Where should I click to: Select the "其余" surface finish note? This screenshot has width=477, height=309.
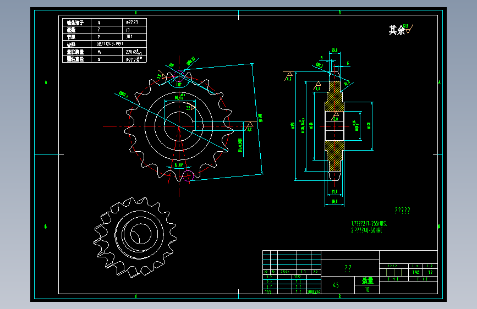(397, 30)
